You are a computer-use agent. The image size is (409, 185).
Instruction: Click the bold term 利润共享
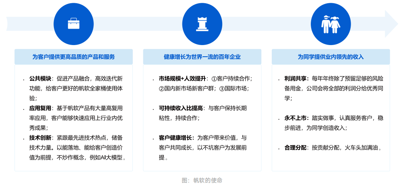click(x=295, y=79)
